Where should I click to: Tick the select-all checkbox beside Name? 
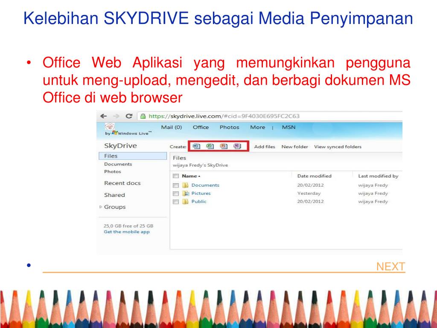click(x=175, y=176)
